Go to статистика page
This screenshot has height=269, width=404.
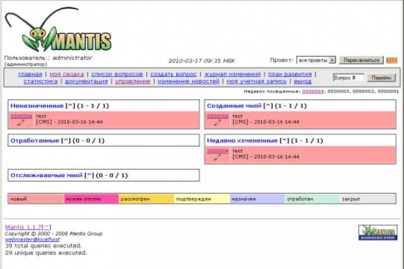(40, 81)
